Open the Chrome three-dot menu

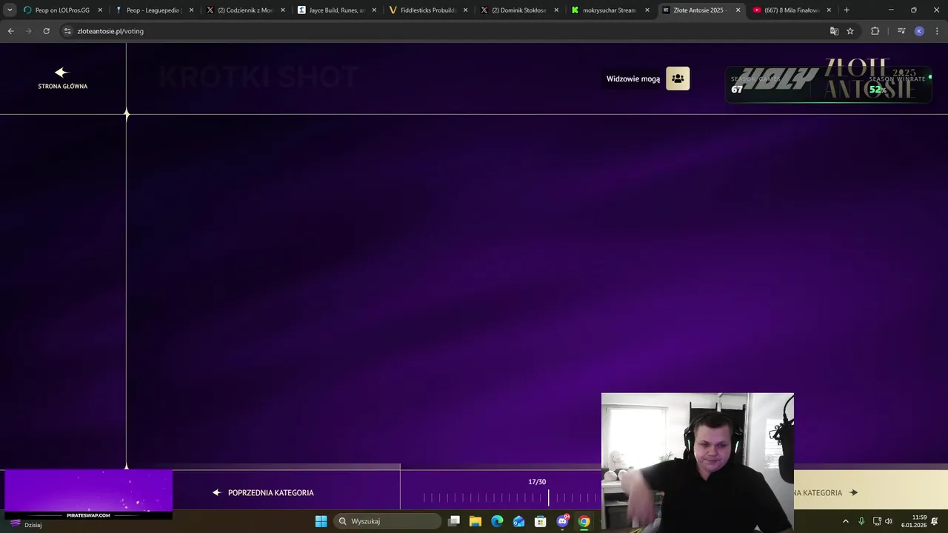[x=937, y=31]
